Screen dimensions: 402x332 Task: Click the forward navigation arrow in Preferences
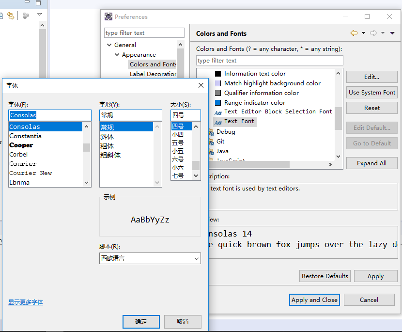373,33
